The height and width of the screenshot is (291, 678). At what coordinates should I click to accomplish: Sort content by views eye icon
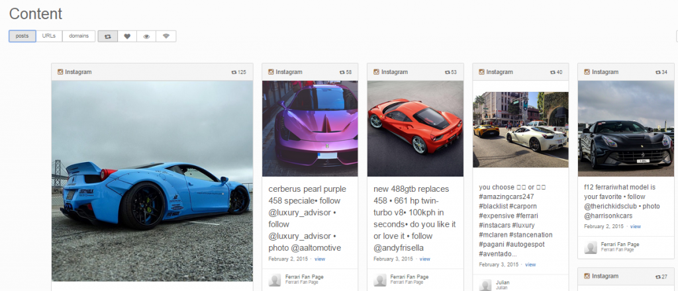tap(146, 36)
